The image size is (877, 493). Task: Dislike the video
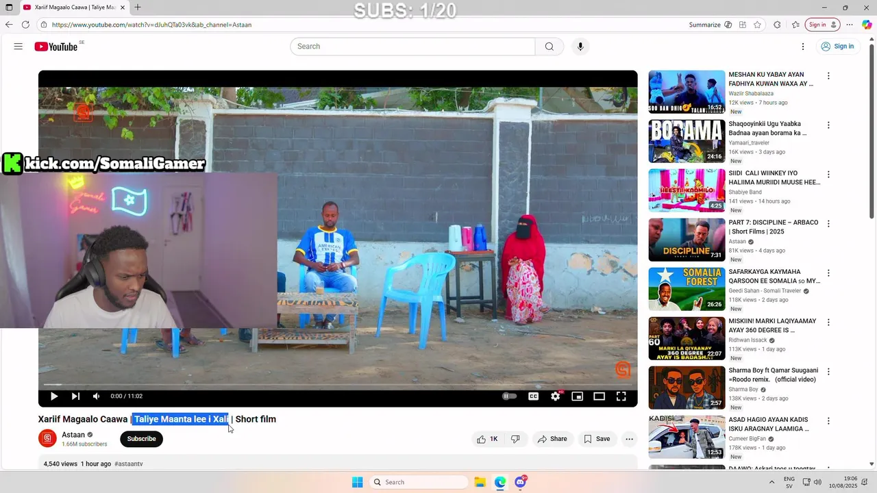(x=516, y=439)
